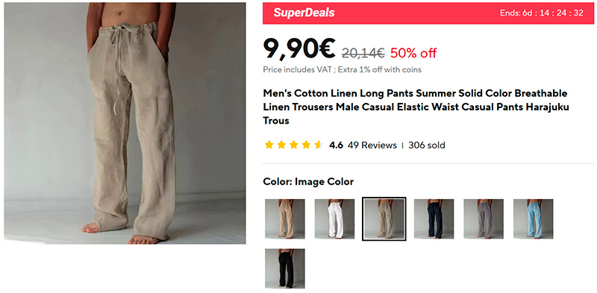Screen dimensions: 597x293
Task: Click the 4.6 rating score
Action: 336,145
